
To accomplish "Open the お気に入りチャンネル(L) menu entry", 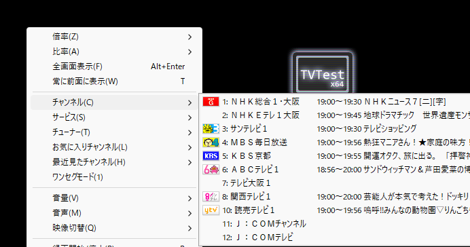I will (114, 147).
